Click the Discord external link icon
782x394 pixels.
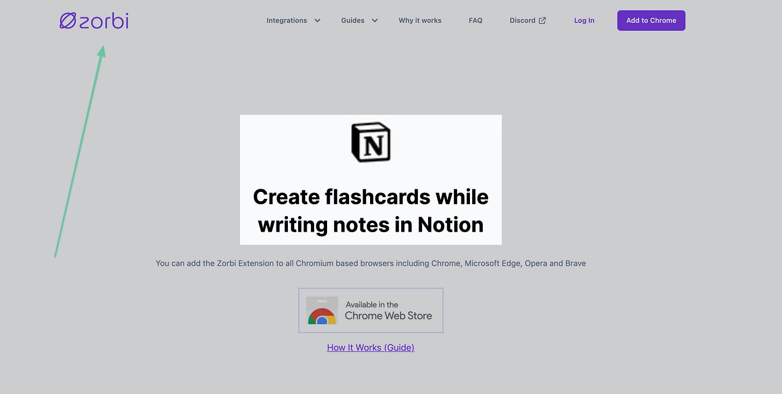click(542, 20)
